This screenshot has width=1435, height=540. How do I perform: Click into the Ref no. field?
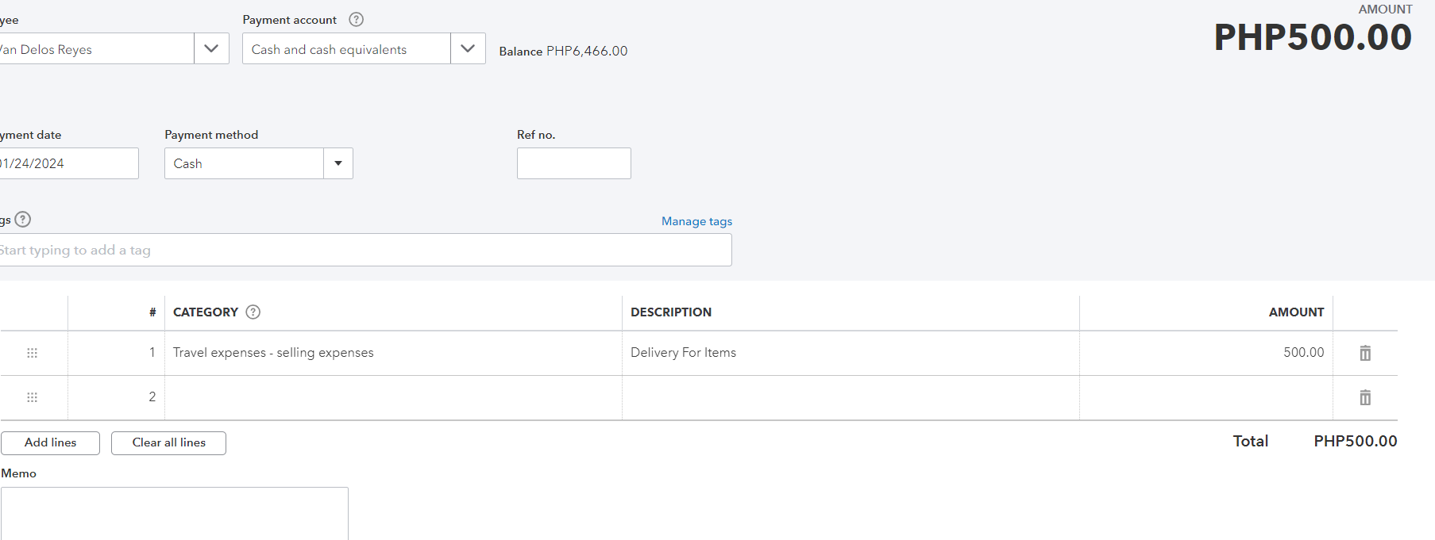pos(573,163)
